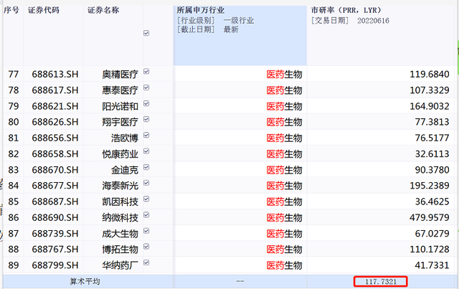459x289 pixels.
Task: Select security name 纳微科技
Action: (x=120, y=217)
